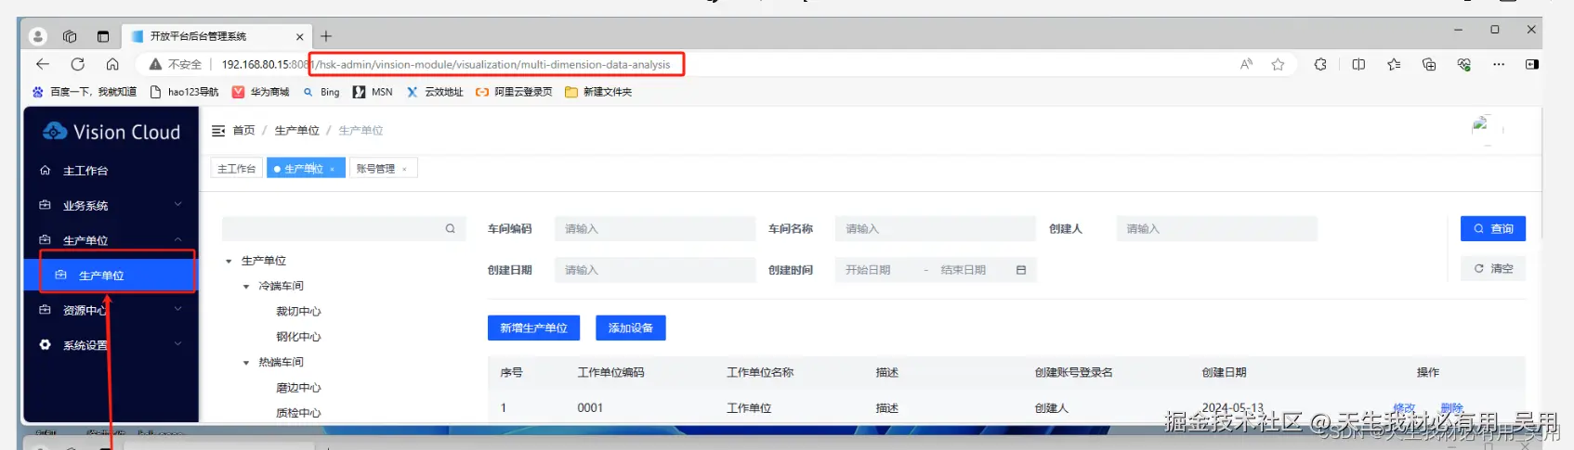The width and height of the screenshot is (1574, 450).
Task: Click the 清空 reset button
Action: 1493,269
